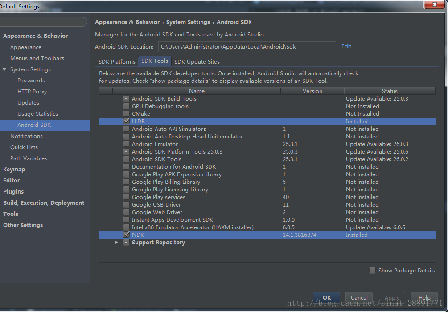Toggle the Support Repository checkbox
This screenshot has height=312, width=448.
[126, 243]
